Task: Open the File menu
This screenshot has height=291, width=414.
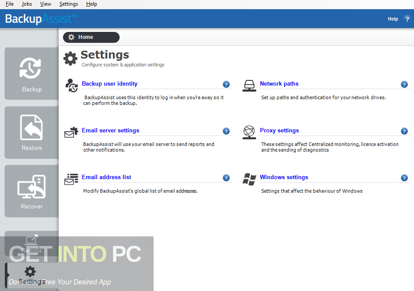Action: pyautogui.click(x=10, y=4)
